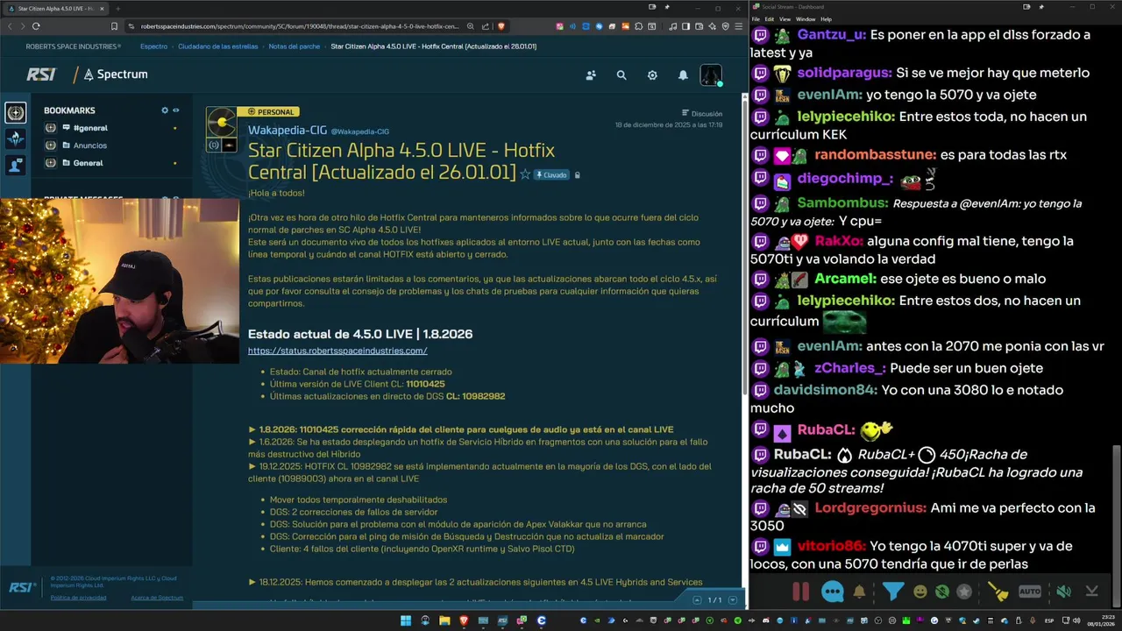Open the Windows Start button
Viewport: 1122px width, 631px height.
tap(406, 620)
